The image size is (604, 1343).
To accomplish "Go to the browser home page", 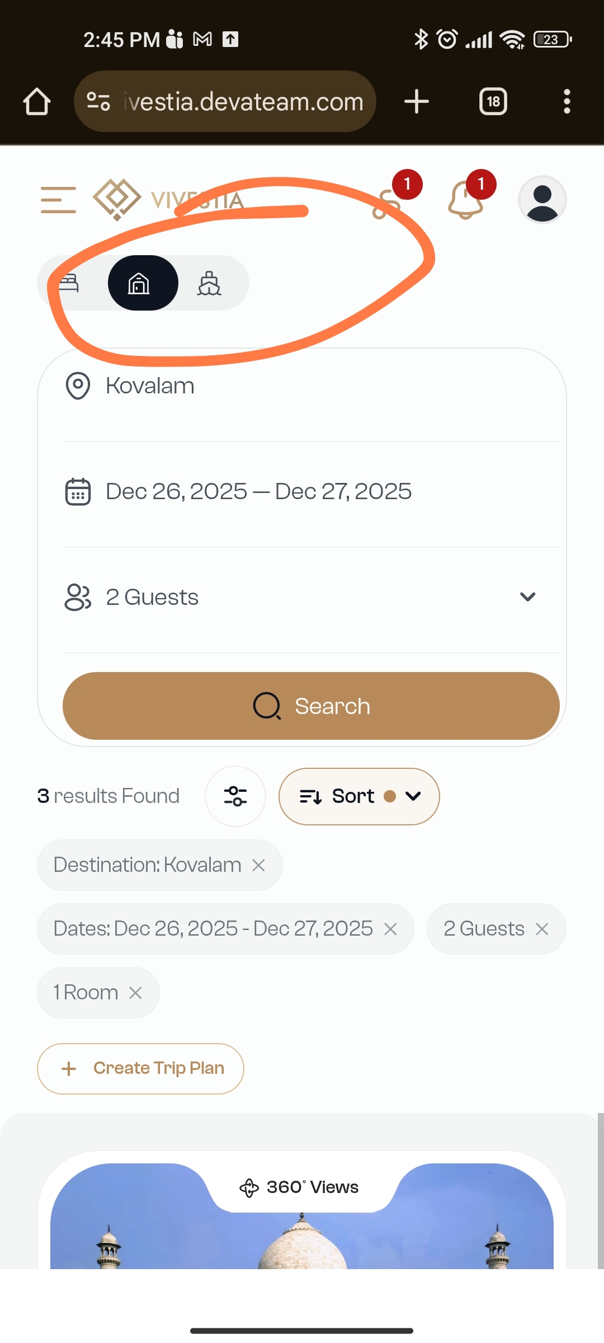I will [x=37, y=102].
